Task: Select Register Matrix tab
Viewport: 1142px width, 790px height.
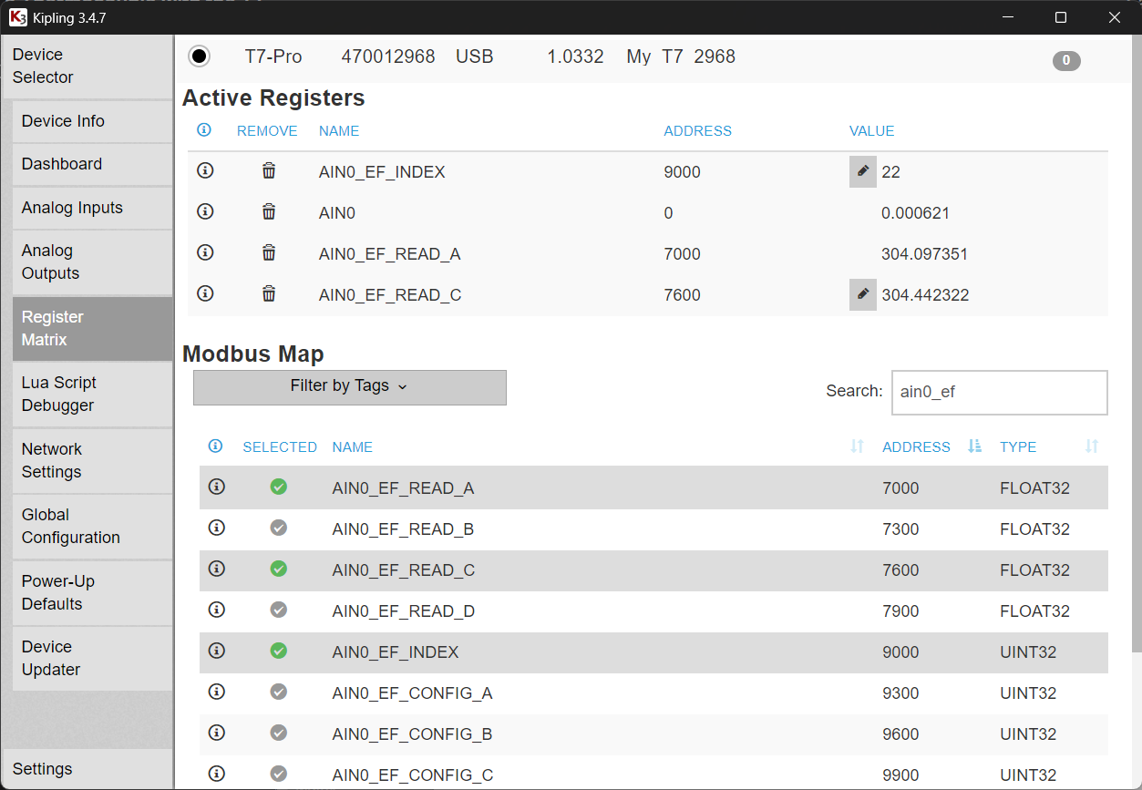Action: [92, 328]
